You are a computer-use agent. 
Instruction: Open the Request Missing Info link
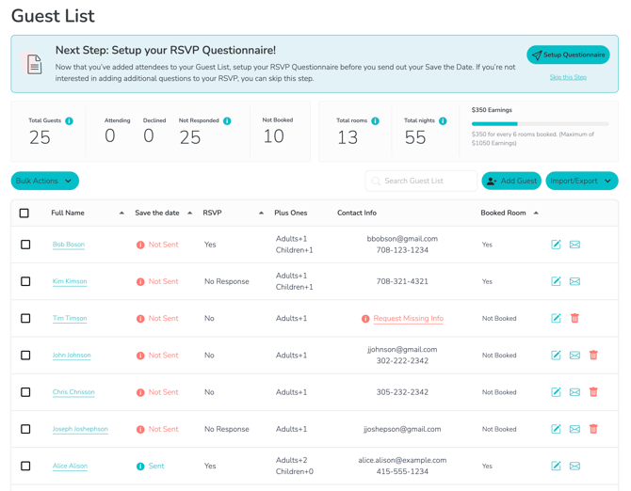408,319
